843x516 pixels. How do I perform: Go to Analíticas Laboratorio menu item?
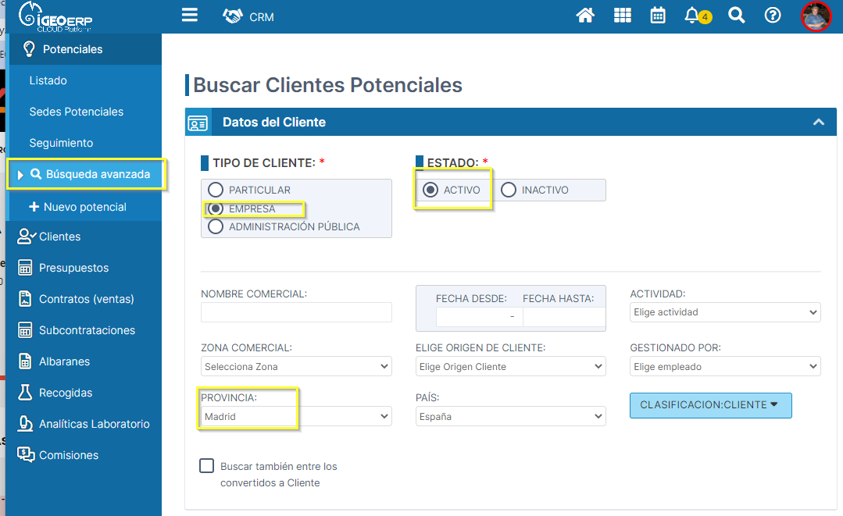tap(94, 424)
